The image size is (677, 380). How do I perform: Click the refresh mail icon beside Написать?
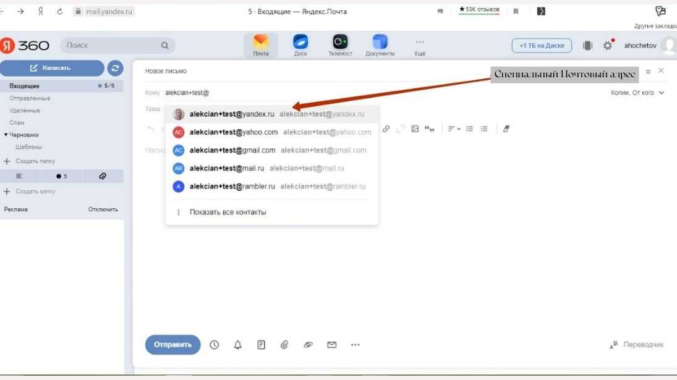pos(115,68)
